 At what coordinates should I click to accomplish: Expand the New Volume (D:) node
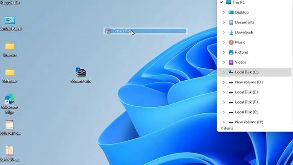coord(224,82)
